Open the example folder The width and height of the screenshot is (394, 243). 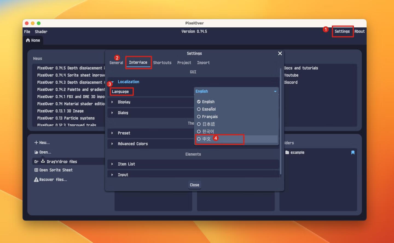point(318,153)
